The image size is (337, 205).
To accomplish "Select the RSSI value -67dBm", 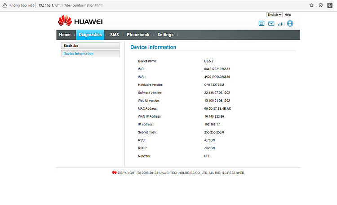I will (209, 140).
